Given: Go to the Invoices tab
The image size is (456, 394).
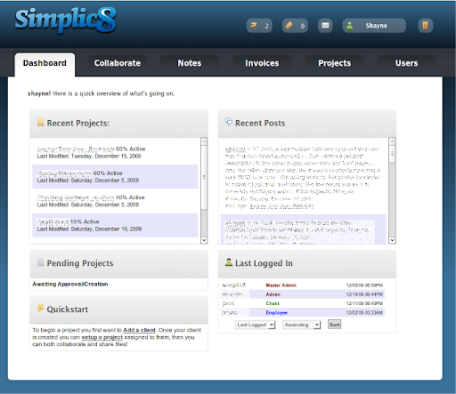Looking at the screenshot, I should [262, 63].
